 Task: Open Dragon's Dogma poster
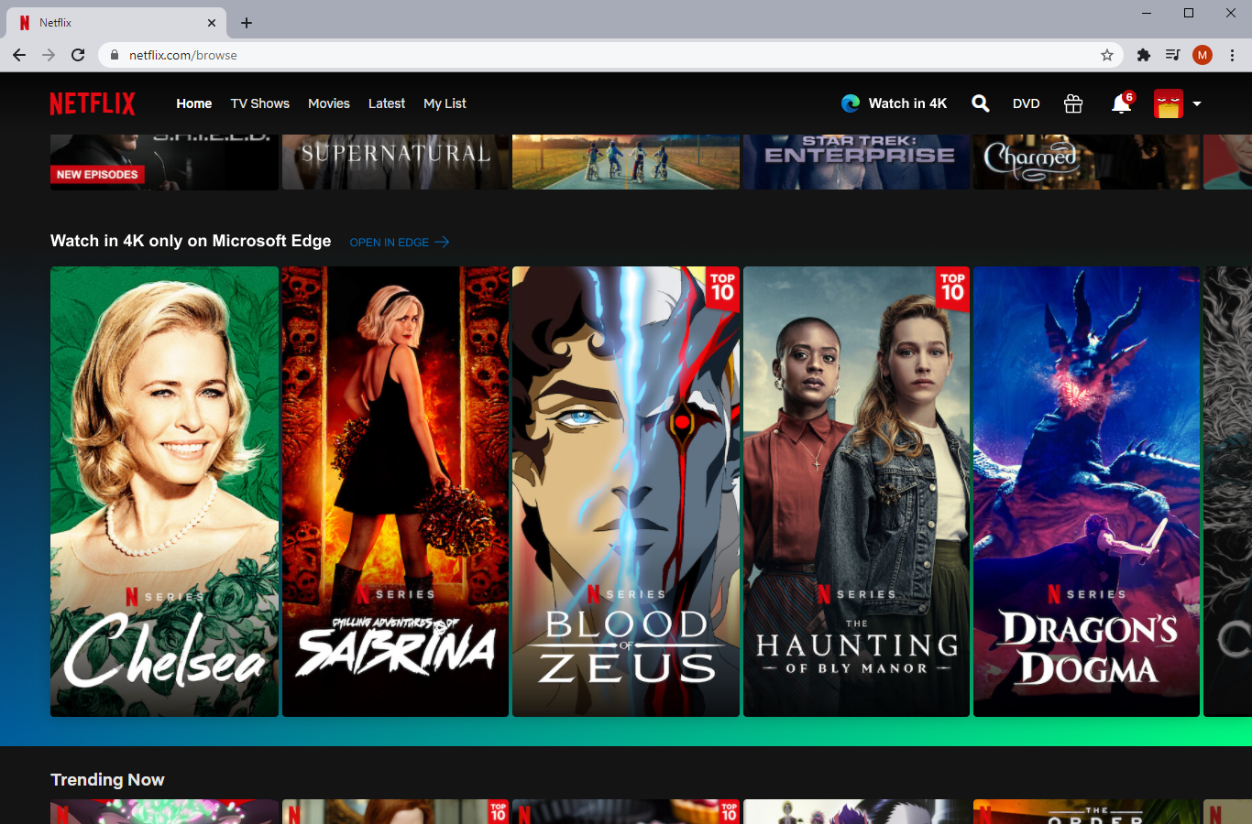(1086, 492)
